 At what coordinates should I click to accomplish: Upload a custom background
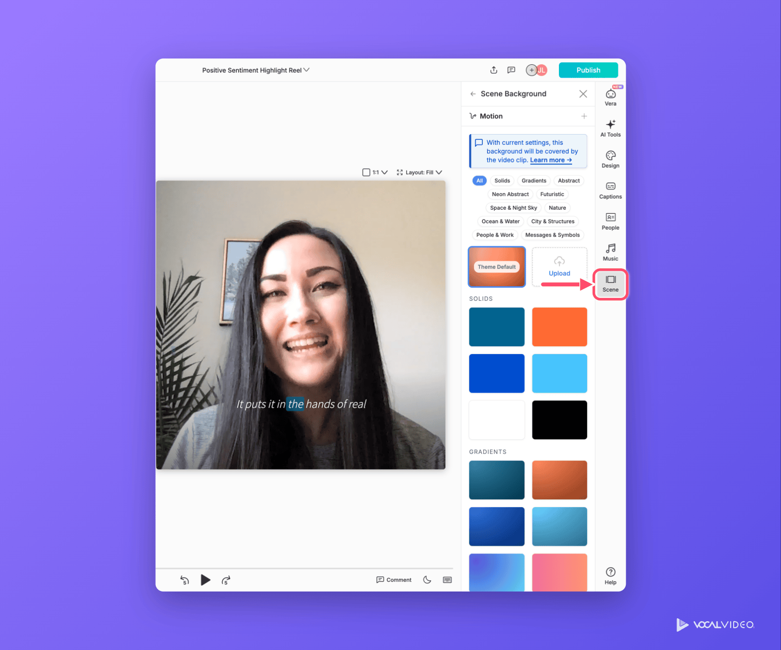coord(559,267)
